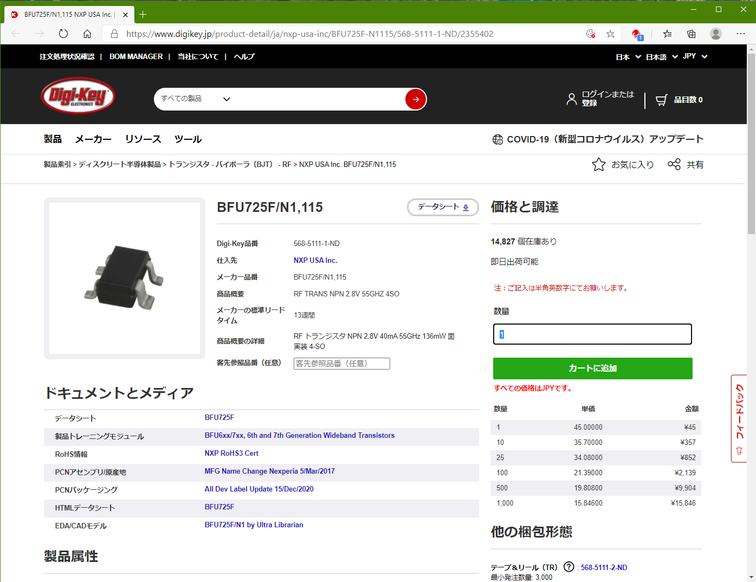Click the 568-5111-1-ND part number text
This screenshot has width=756, height=582.
click(316, 243)
